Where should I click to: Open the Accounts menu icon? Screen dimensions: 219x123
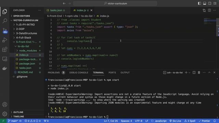4,105
